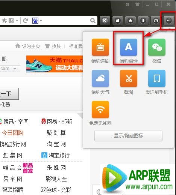This screenshot has width=176, height=195.
Task: Maximize the browser window
Action: pos(157,4)
